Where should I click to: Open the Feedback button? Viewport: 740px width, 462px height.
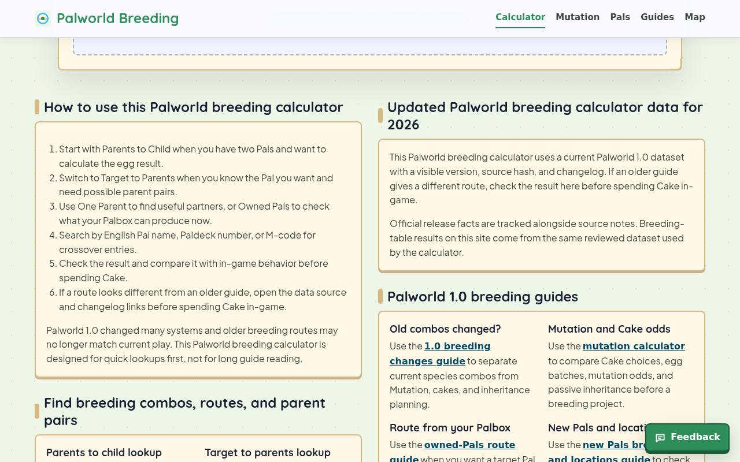[687, 437]
